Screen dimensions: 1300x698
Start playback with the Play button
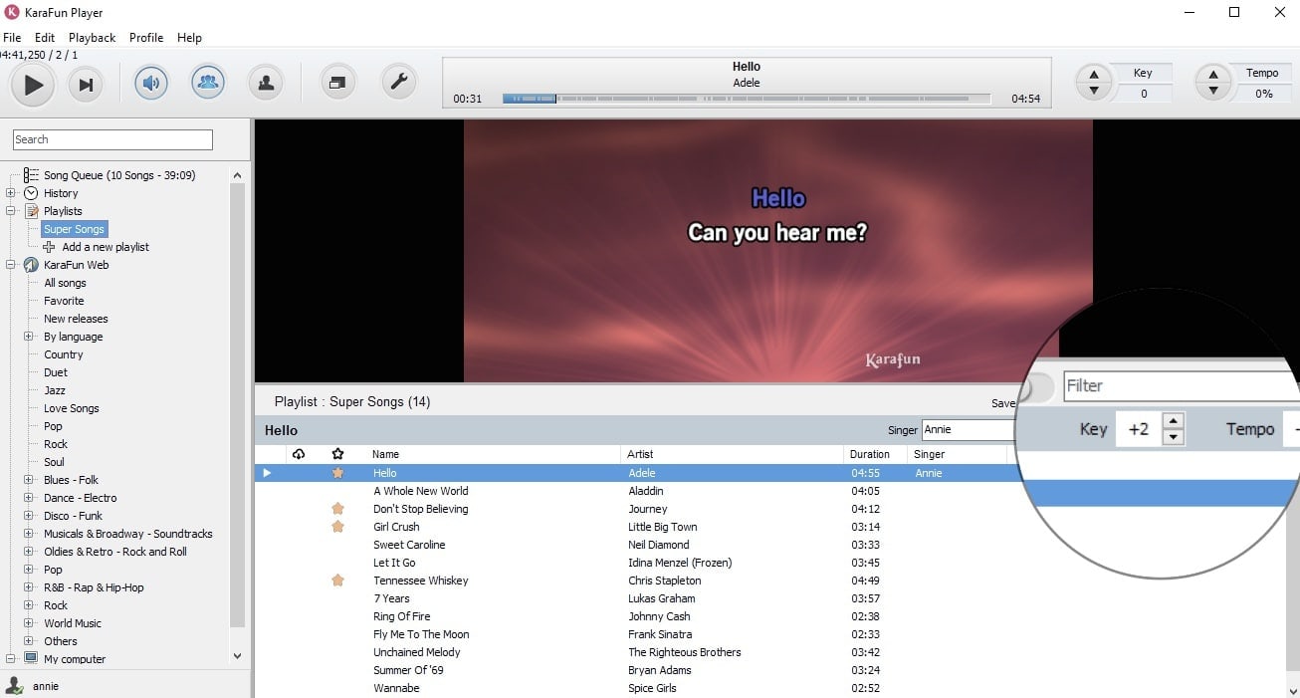[x=33, y=85]
